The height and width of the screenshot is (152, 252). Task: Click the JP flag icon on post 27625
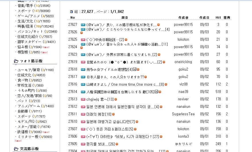pyautogui.click(x=83, y=40)
